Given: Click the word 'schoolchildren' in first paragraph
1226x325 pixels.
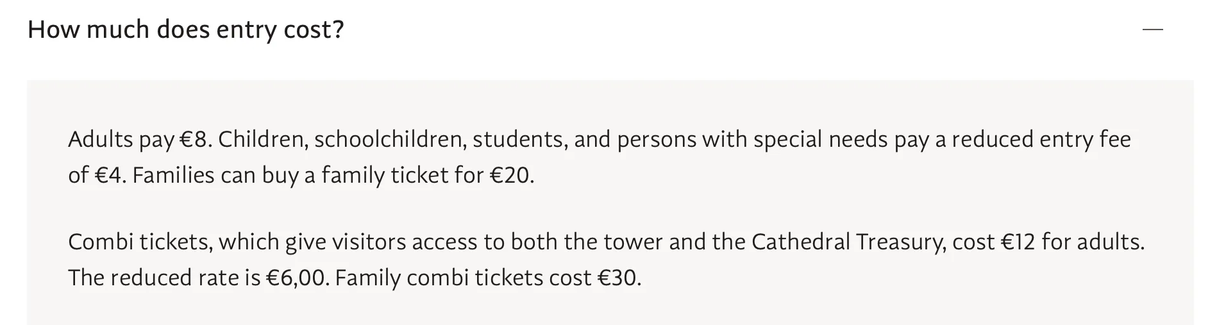Looking at the screenshot, I should coord(390,140).
